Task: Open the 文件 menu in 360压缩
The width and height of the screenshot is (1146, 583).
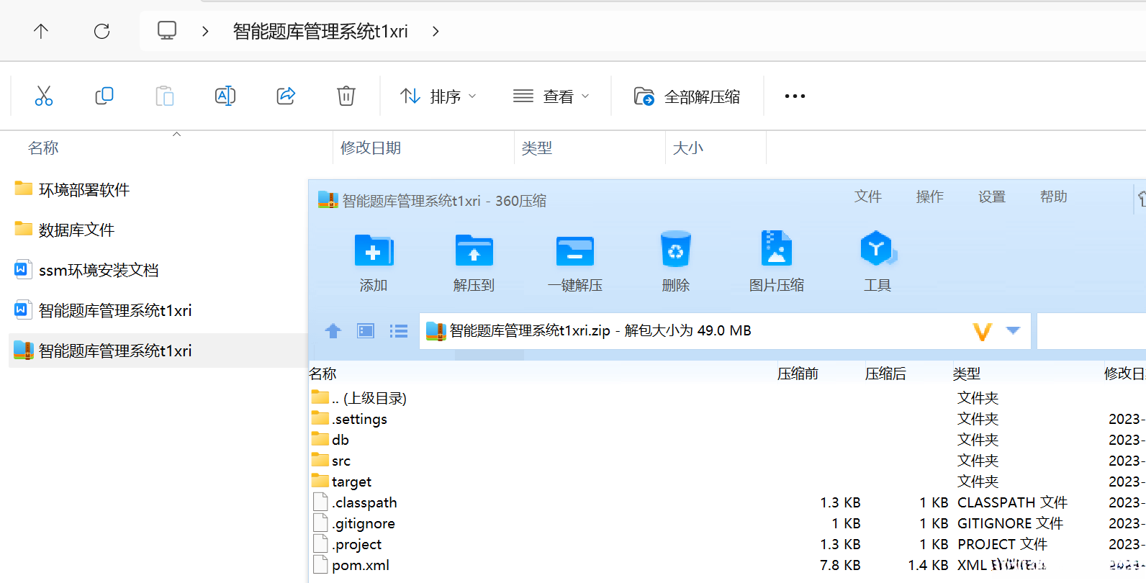Action: pyautogui.click(x=868, y=196)
